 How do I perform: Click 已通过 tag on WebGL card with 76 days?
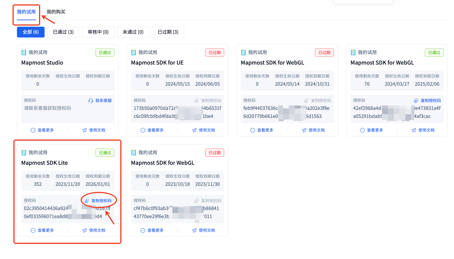pos(434,53)
